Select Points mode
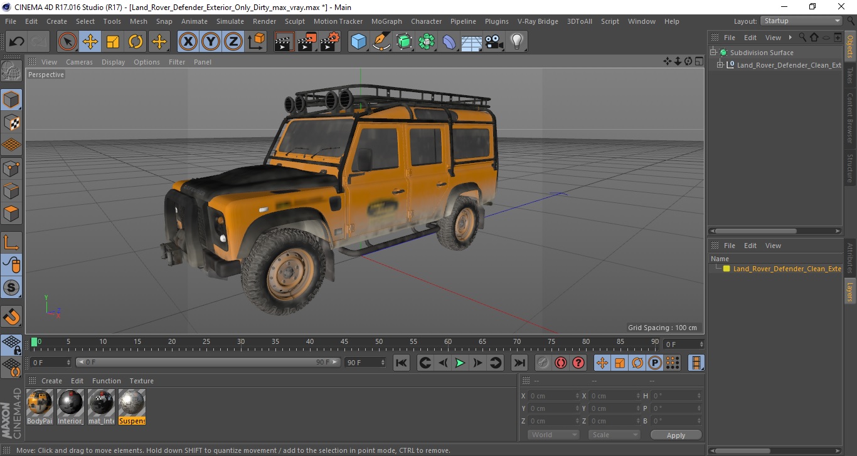Image resolution: width=857 pixels, height=456 pixels. coord(11,168)
